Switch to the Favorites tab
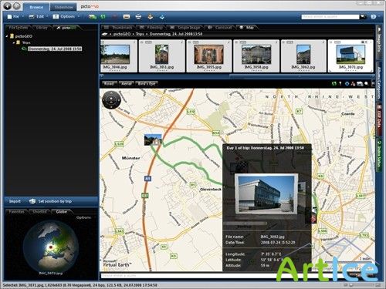386x289 pixels. [16, 212]
